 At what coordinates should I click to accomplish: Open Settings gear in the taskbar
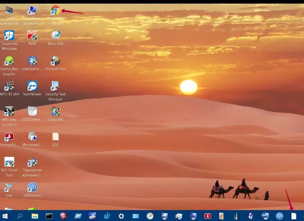121,216
